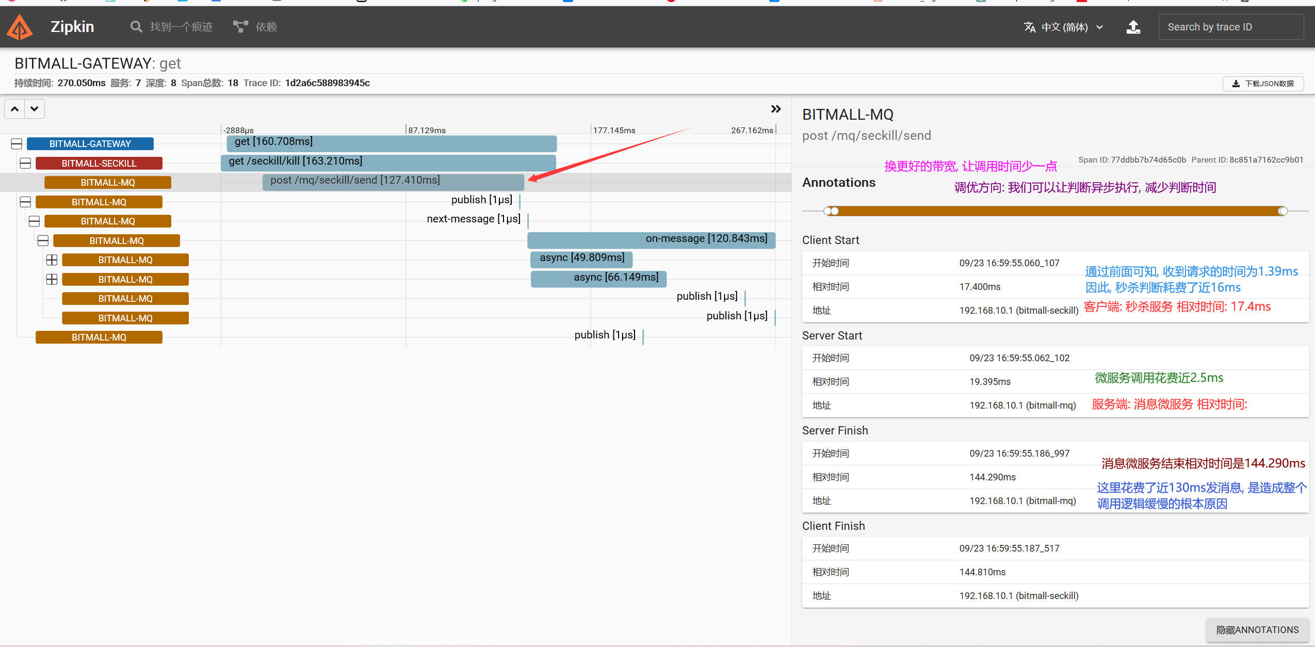This screenshot has width=1315, height=647.
Task: Select the BITMALL-SECKILL service label
Action: point(99,164)
